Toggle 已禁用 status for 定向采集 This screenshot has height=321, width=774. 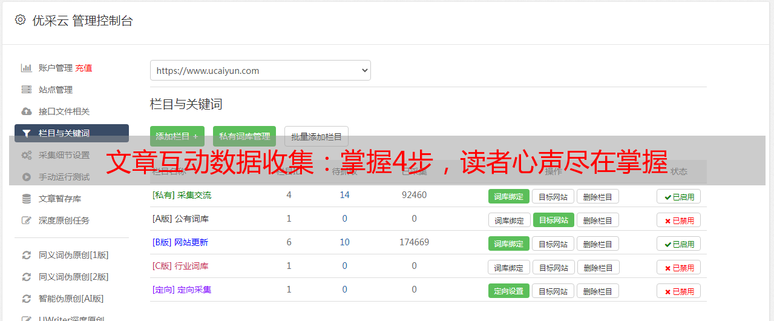pyautogui.click(x=679, y=291)
